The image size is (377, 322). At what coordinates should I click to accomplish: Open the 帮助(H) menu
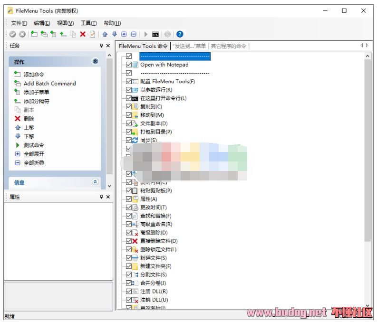(x=112, y=23)
